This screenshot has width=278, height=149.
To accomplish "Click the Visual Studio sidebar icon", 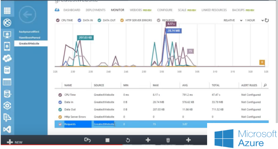I will click(7, 129).
